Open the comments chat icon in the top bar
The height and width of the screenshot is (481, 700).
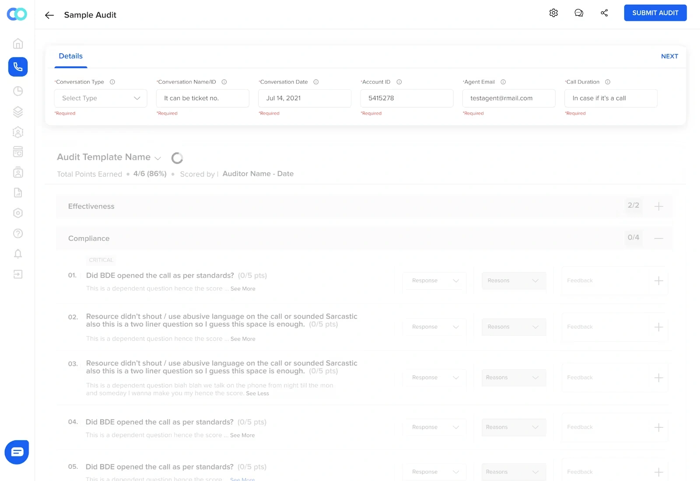pyautogui.click(x=578, y=13)
